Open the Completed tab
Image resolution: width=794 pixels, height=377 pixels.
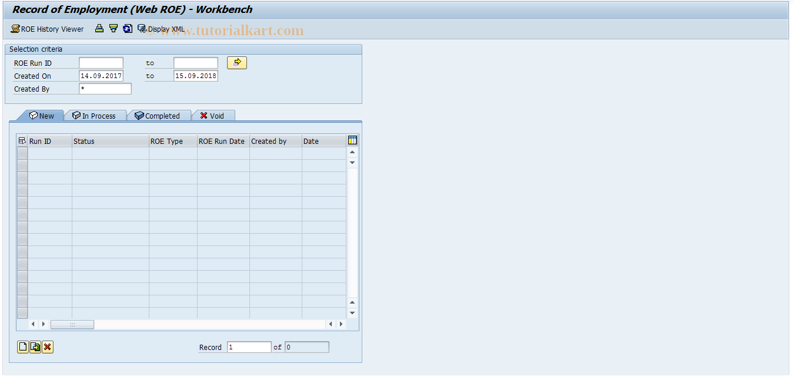pos(158,116)
